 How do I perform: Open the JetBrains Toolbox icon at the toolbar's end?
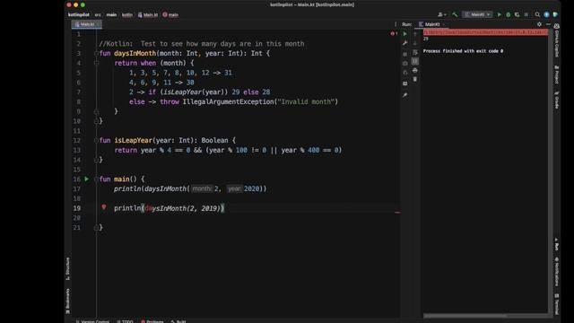point(555,14)
